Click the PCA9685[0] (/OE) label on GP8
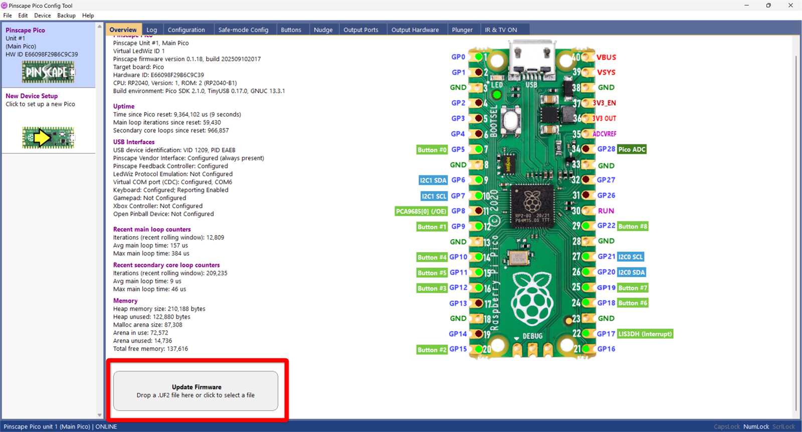This screenshot has height=432, width=802. 421,211
